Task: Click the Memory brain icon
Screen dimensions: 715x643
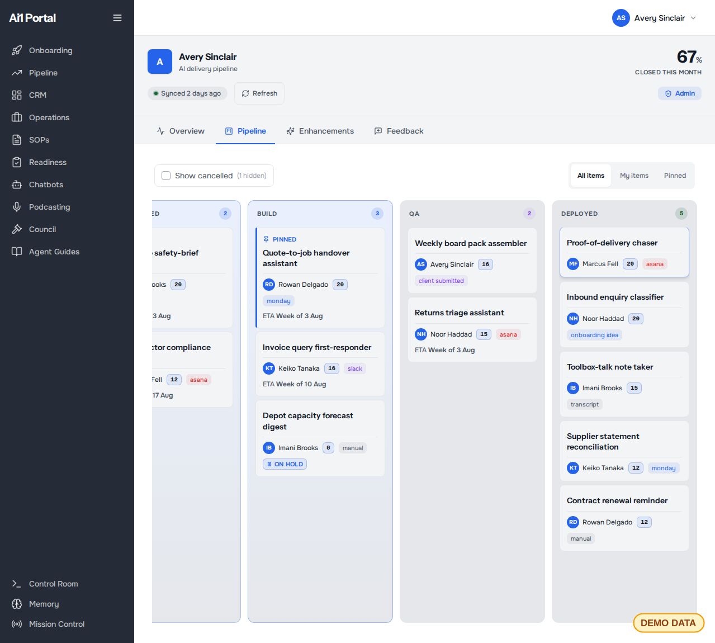Action: [x=17, y=604]
